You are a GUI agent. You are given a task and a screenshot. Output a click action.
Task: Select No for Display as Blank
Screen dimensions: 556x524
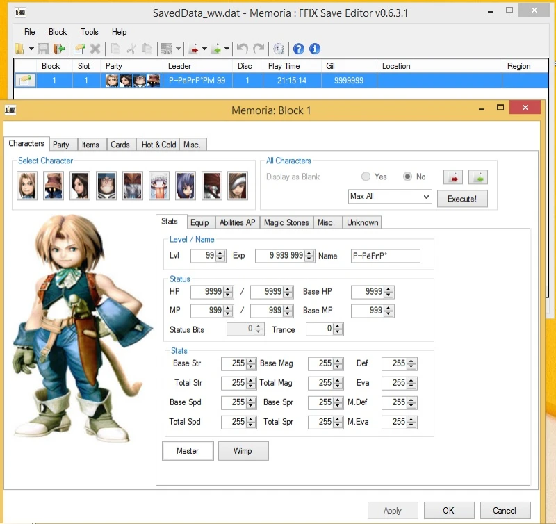pyautogui.click(x=408, y=177)
